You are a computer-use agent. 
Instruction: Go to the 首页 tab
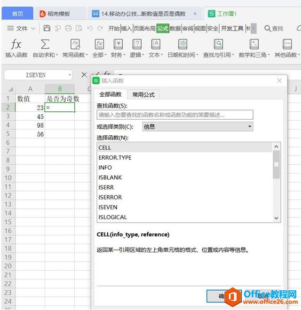pos(17,14)
